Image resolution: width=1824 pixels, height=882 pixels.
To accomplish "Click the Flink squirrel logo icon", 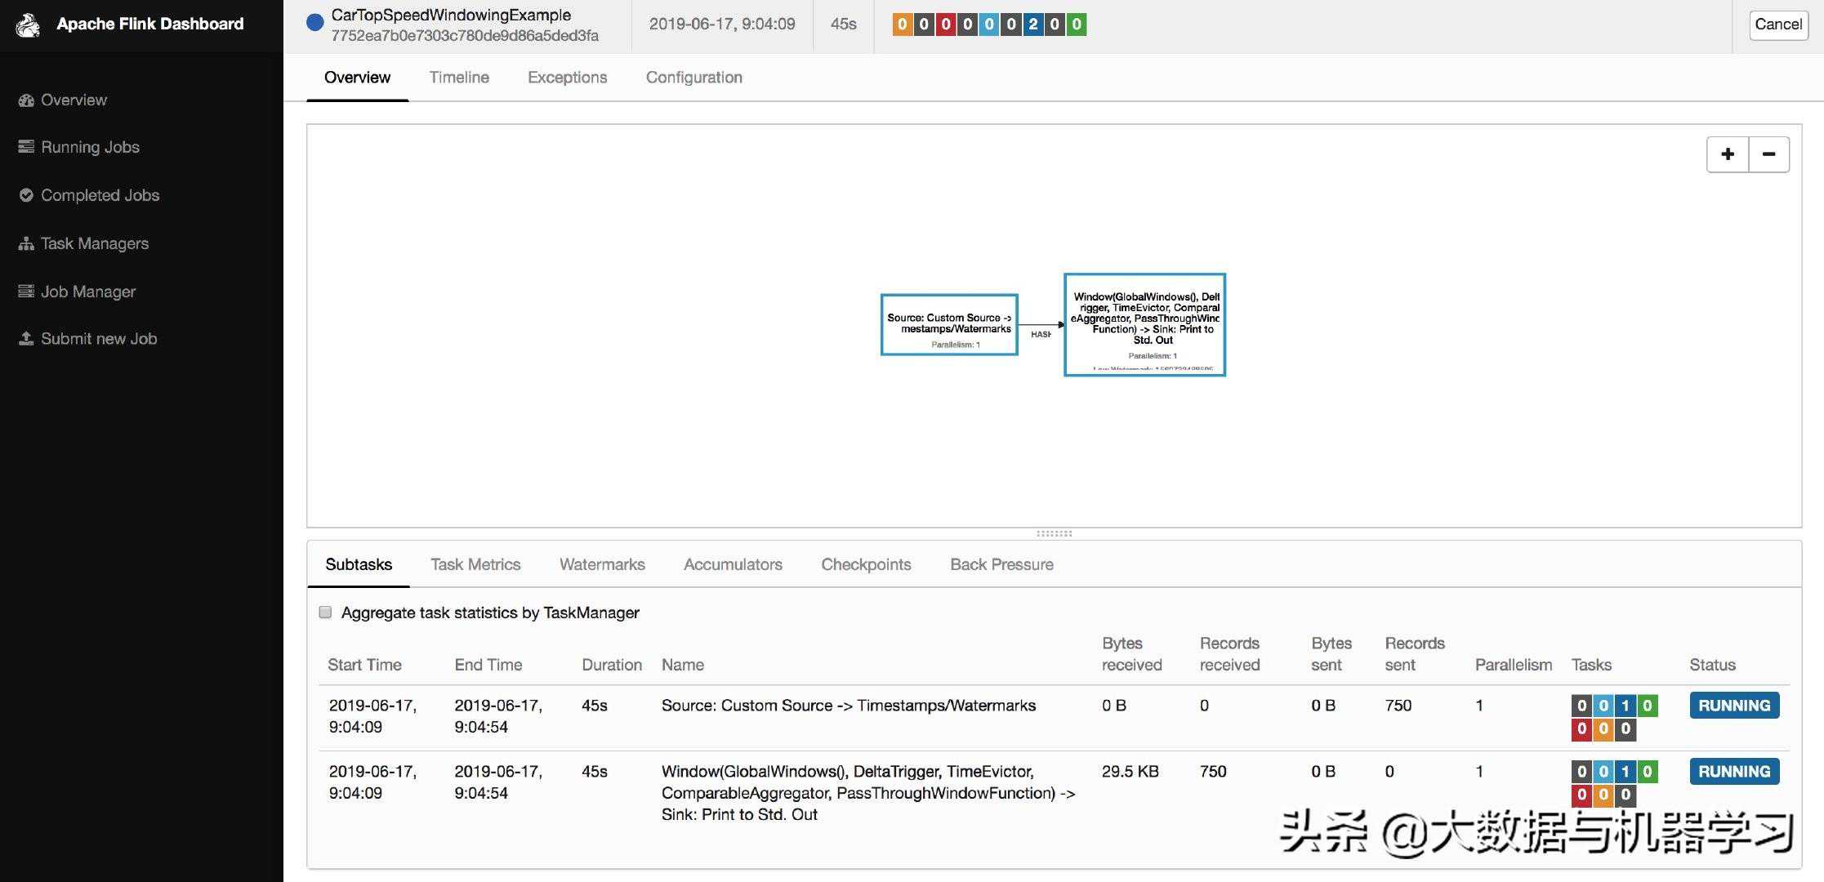I will 28,25.
